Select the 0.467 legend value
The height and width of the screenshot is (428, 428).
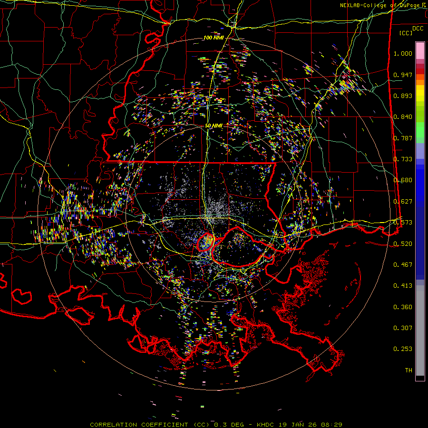[x=403, y=265]
